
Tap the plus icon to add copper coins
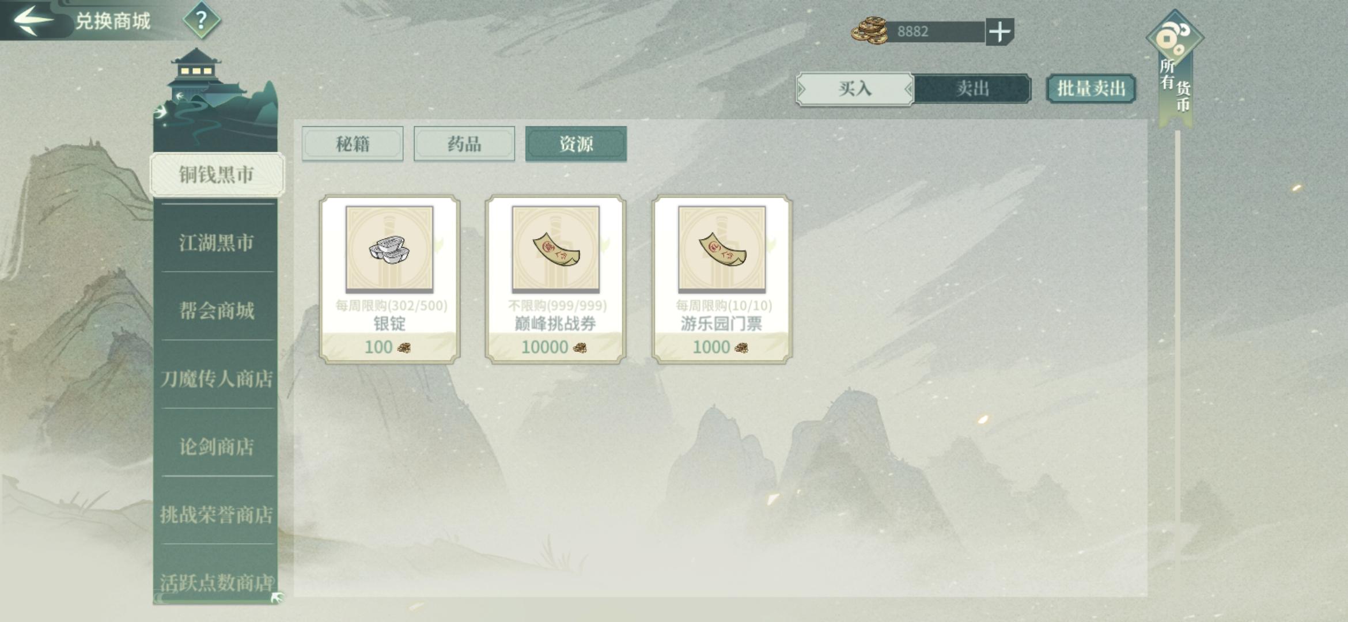point(999,32)
